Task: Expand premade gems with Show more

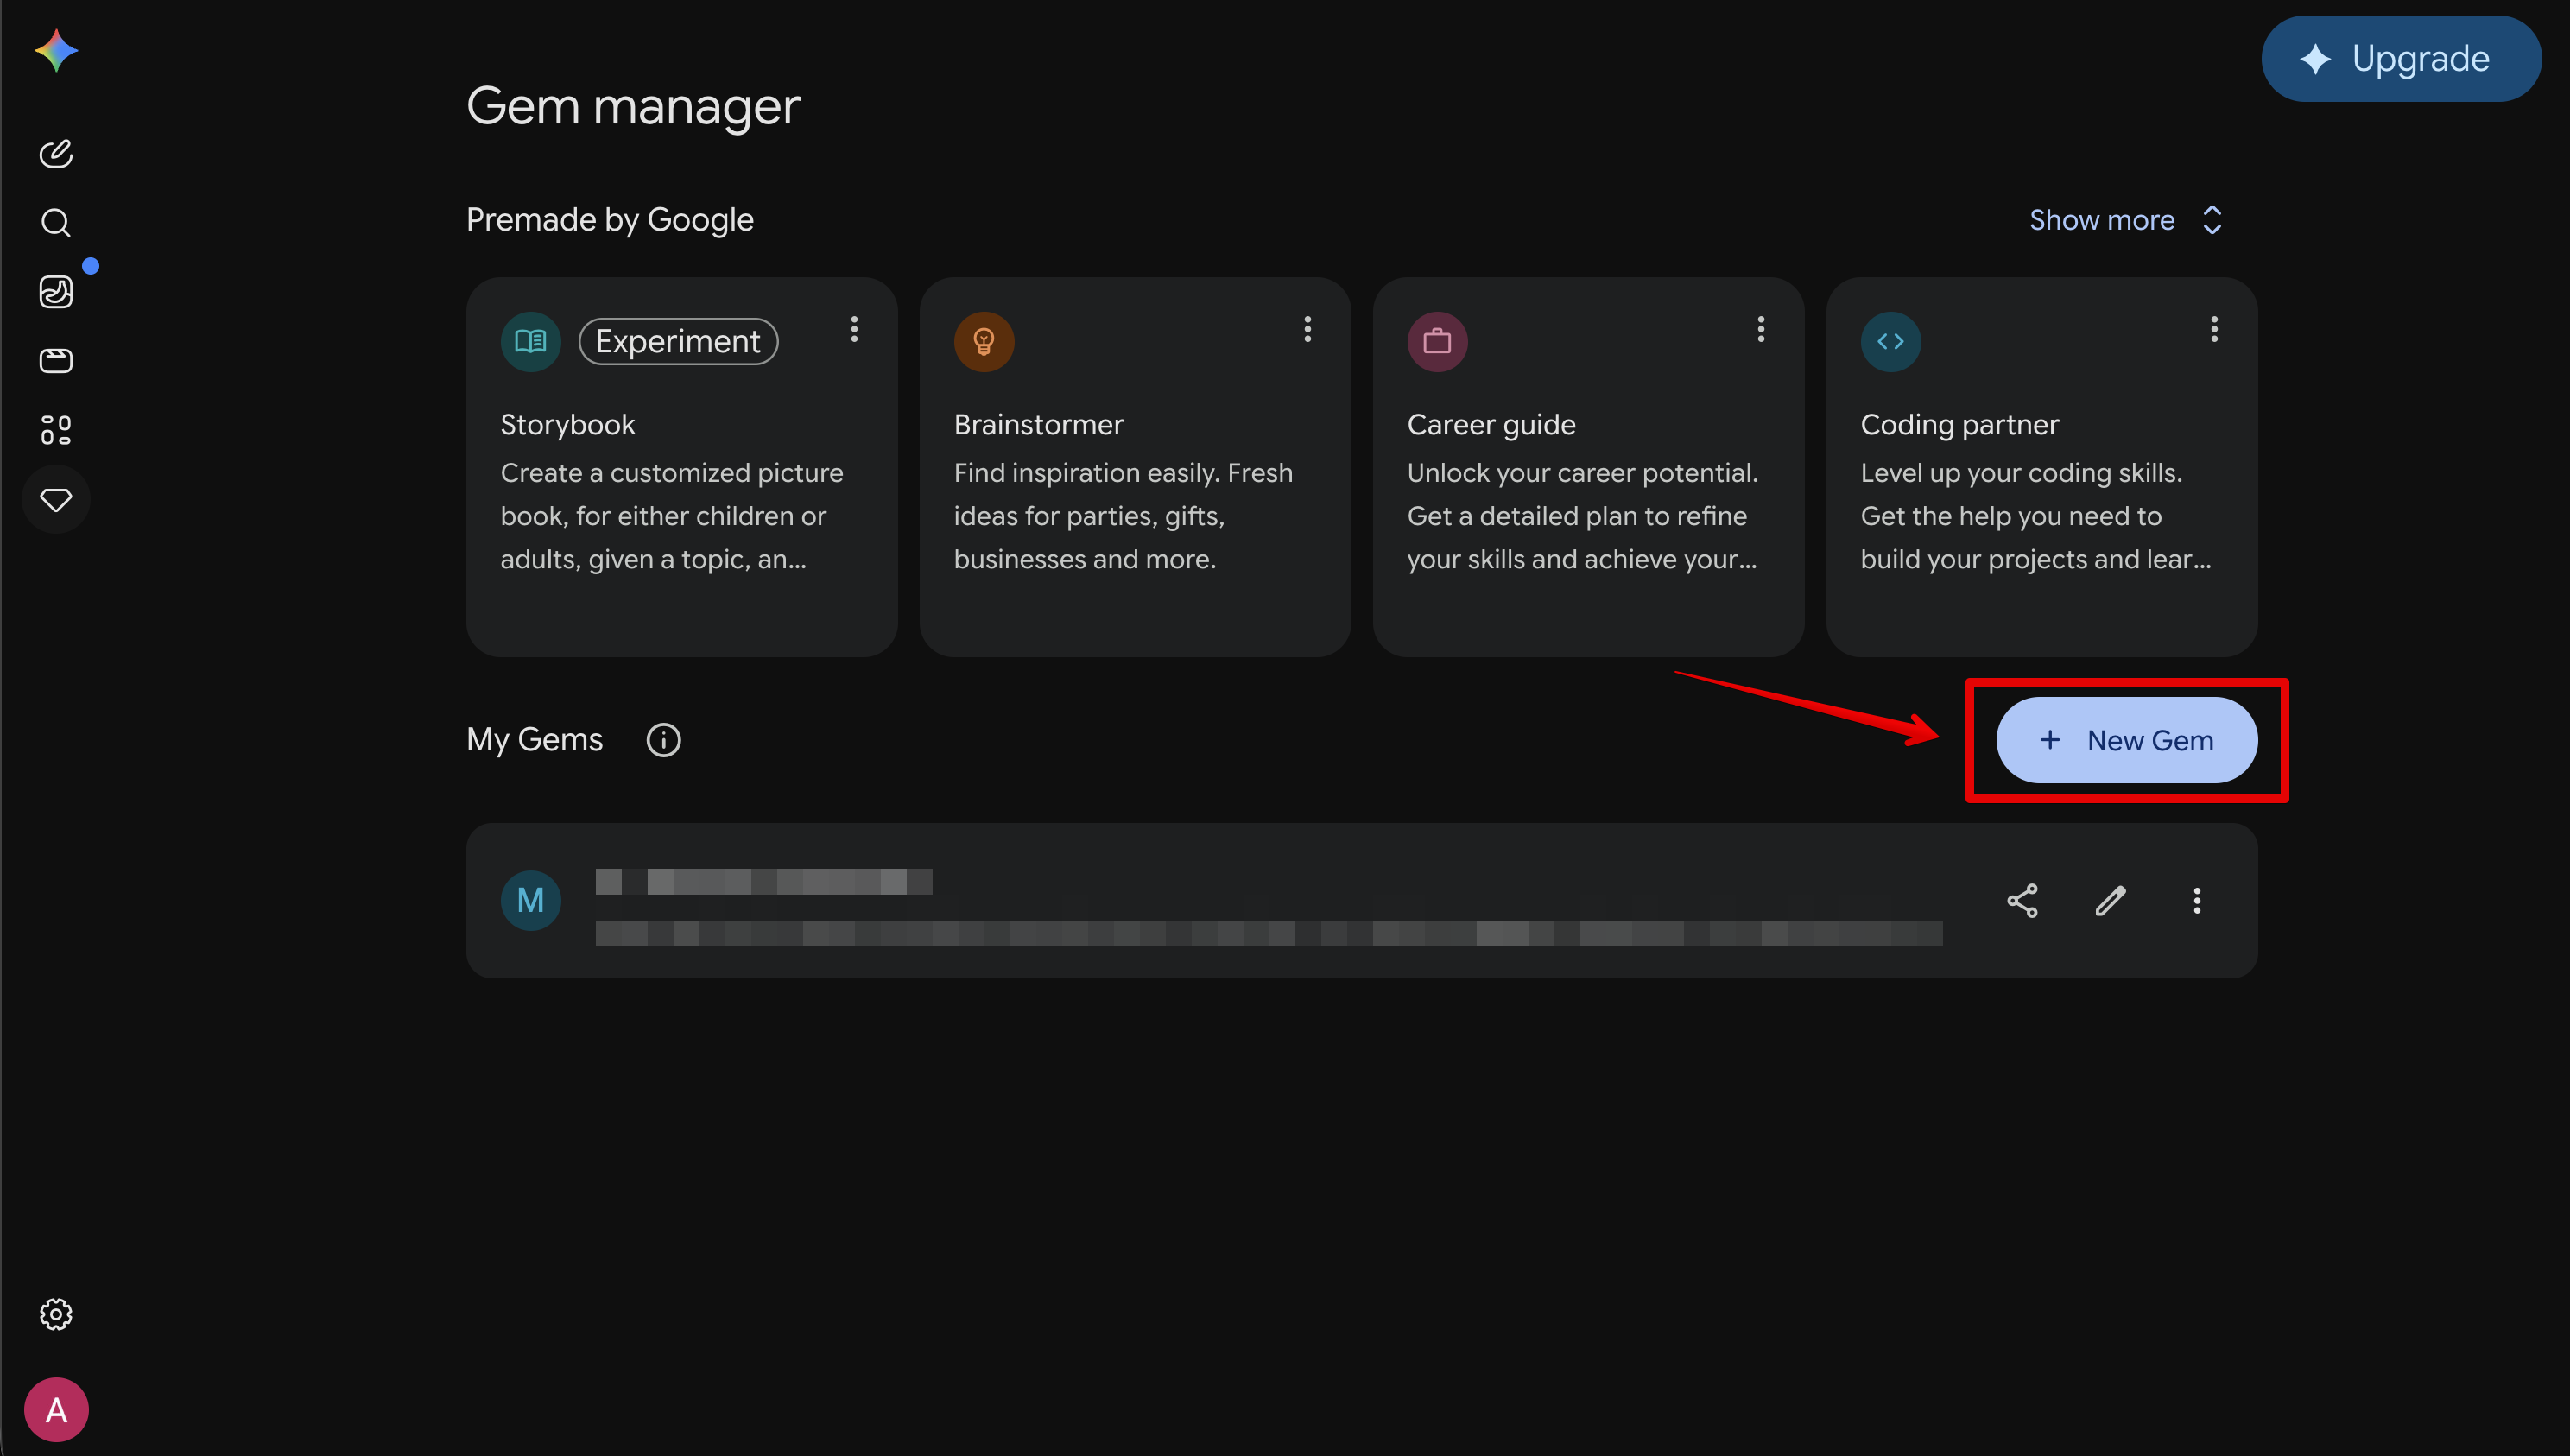Action: tap(2126, 220)
